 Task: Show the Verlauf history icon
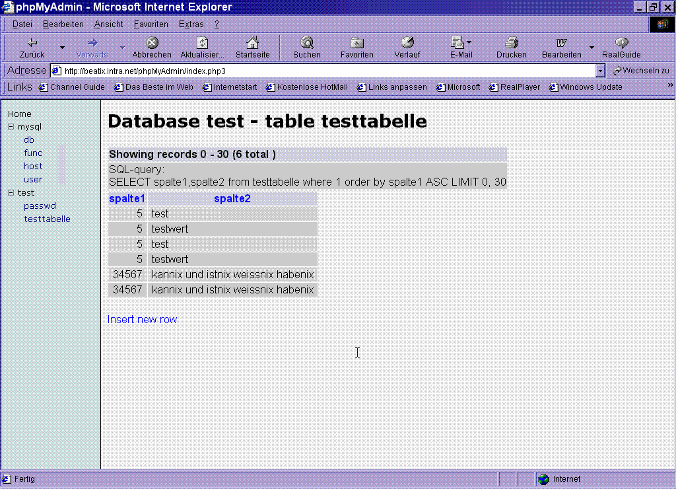[407, 43]
